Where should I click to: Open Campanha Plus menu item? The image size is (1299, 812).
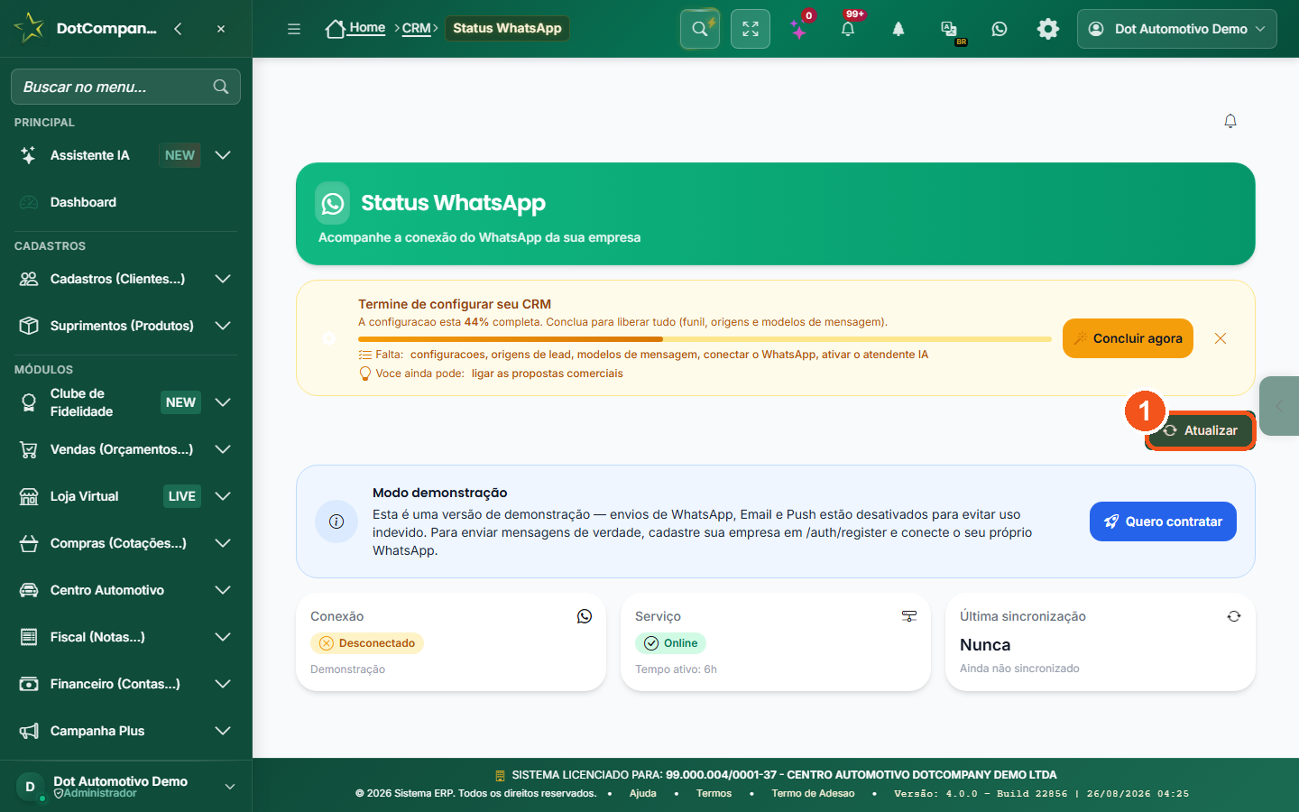126,731
